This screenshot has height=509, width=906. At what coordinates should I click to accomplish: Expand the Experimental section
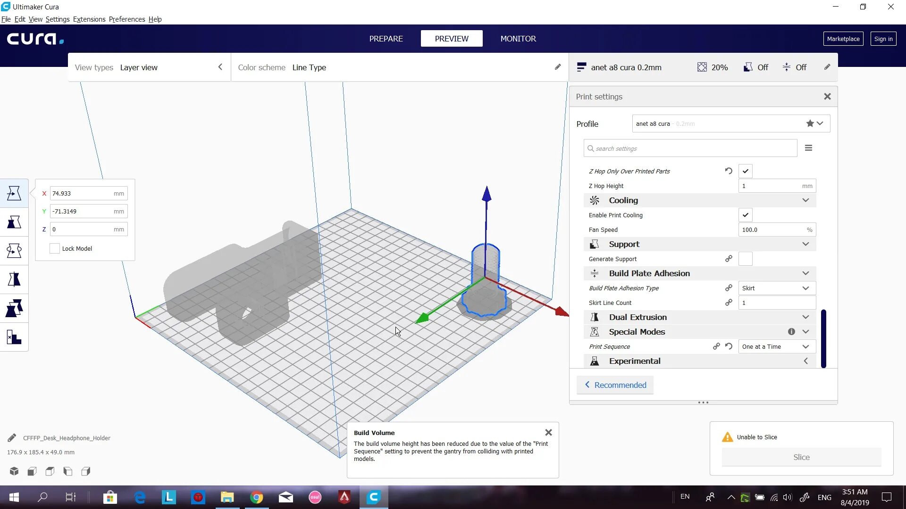tap(805, 361)
